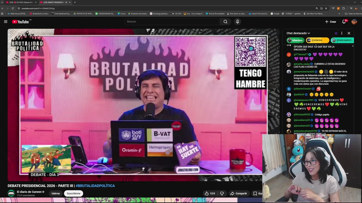Open the Todos los favoritos folder

pos(353,14)
